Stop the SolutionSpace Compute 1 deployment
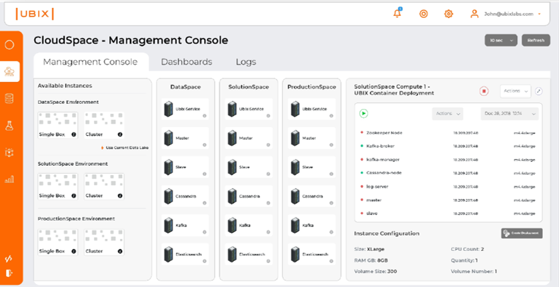This screenshot has height=287, width=559. [484, 91]
